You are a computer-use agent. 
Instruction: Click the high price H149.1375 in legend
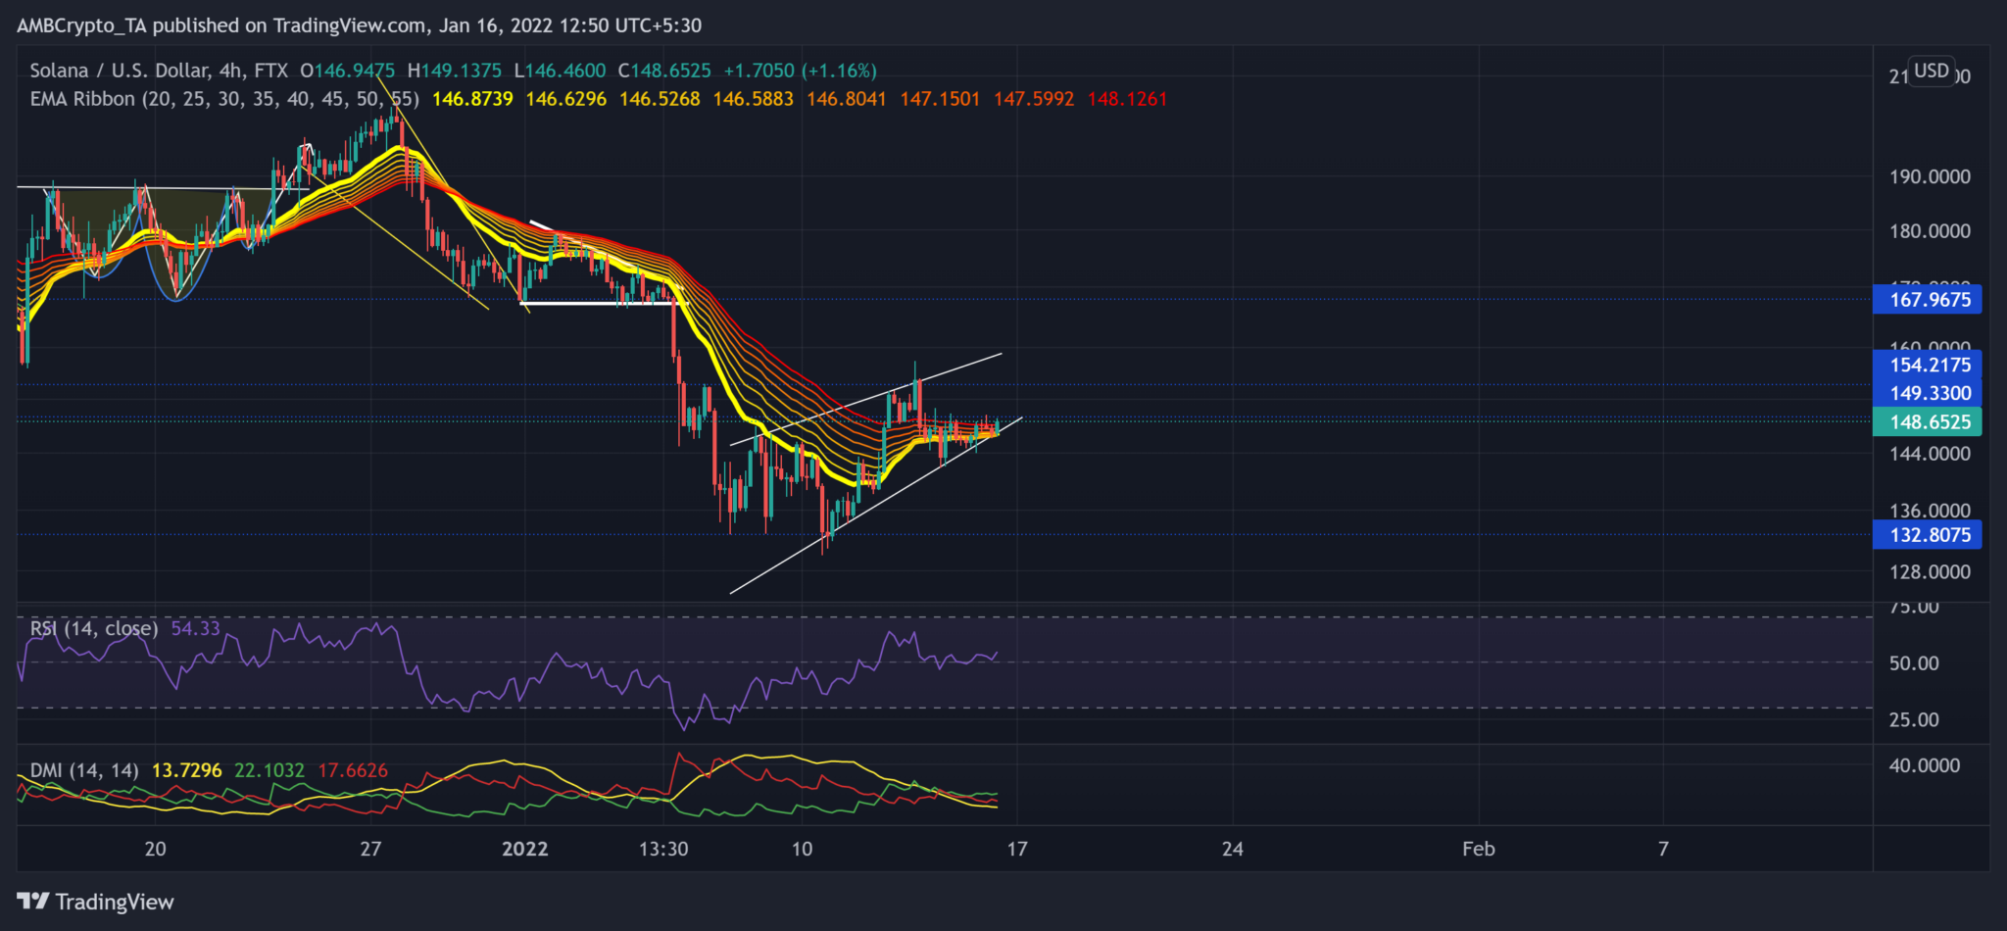coord(454,71)
